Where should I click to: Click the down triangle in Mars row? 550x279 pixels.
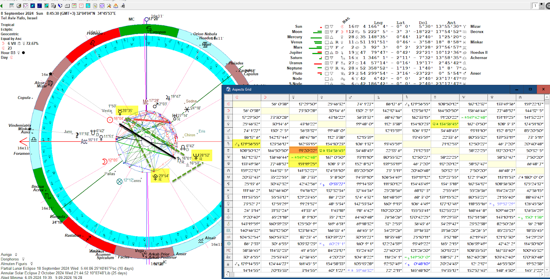click(x=332, y=47)
